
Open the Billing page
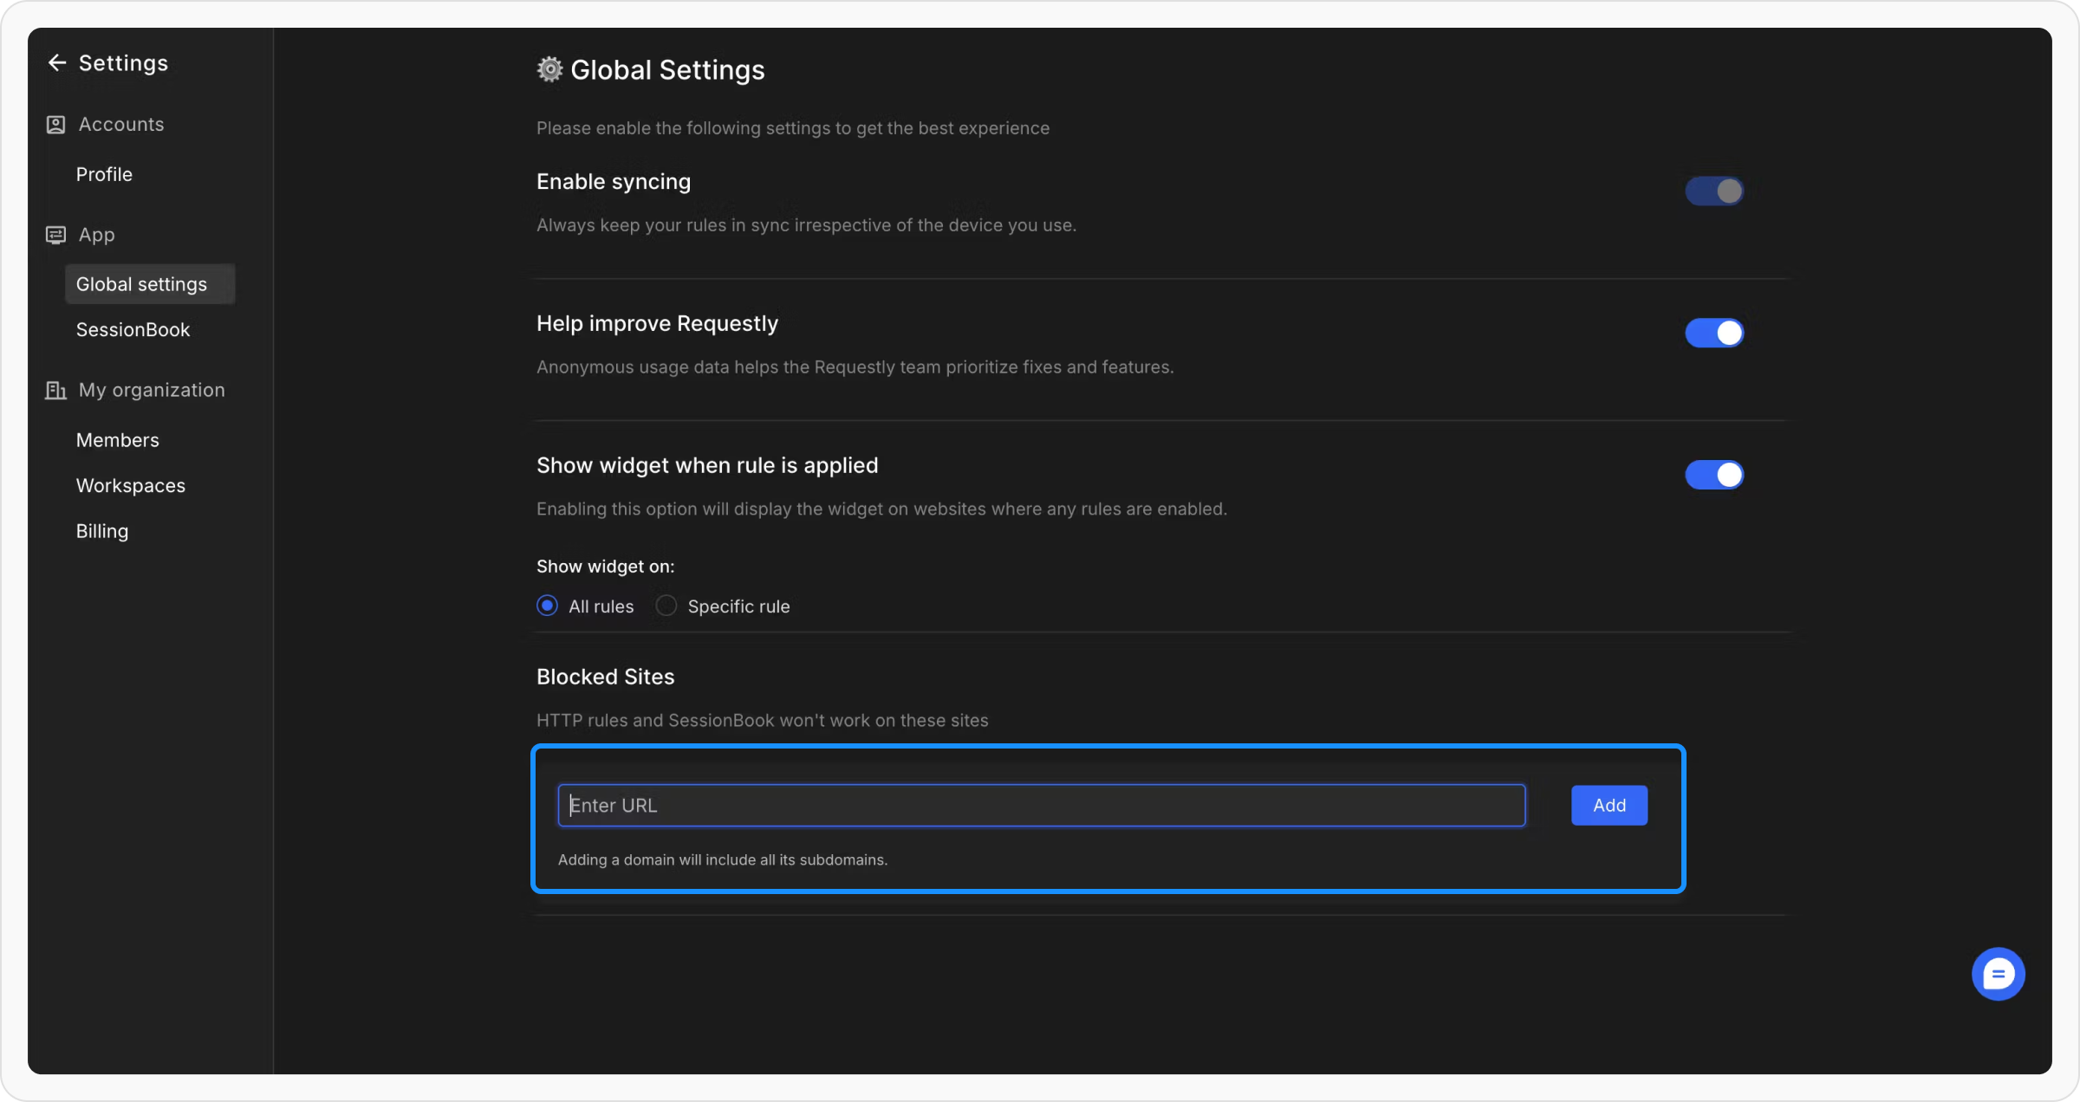tap(101, 531)
